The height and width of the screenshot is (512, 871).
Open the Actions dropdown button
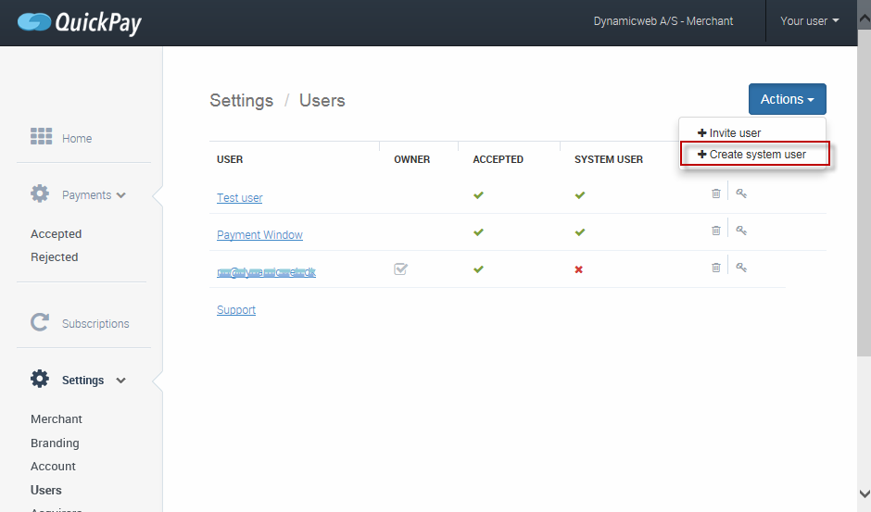click(787, 99)
